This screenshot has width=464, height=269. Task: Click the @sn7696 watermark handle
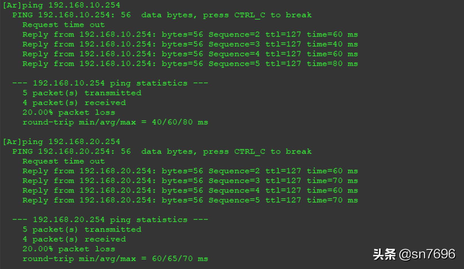pos(427,254)
